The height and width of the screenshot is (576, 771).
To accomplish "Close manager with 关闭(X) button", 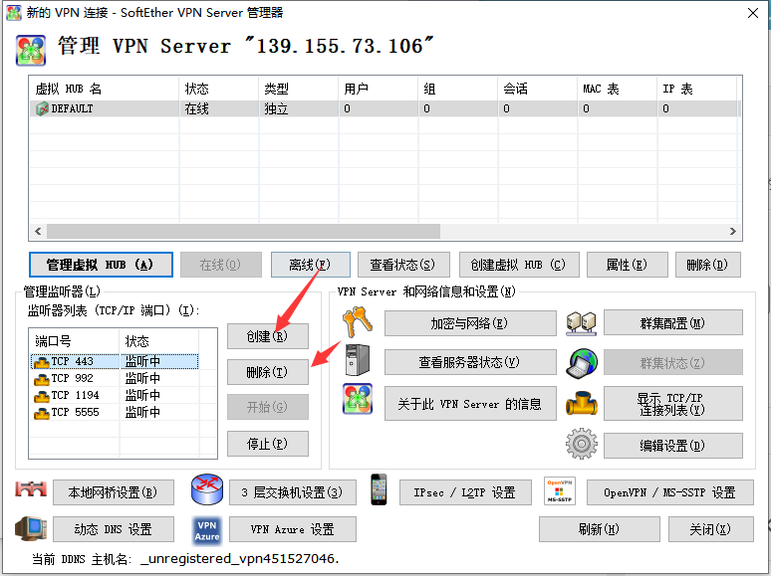I will click(x=710, y=529).
